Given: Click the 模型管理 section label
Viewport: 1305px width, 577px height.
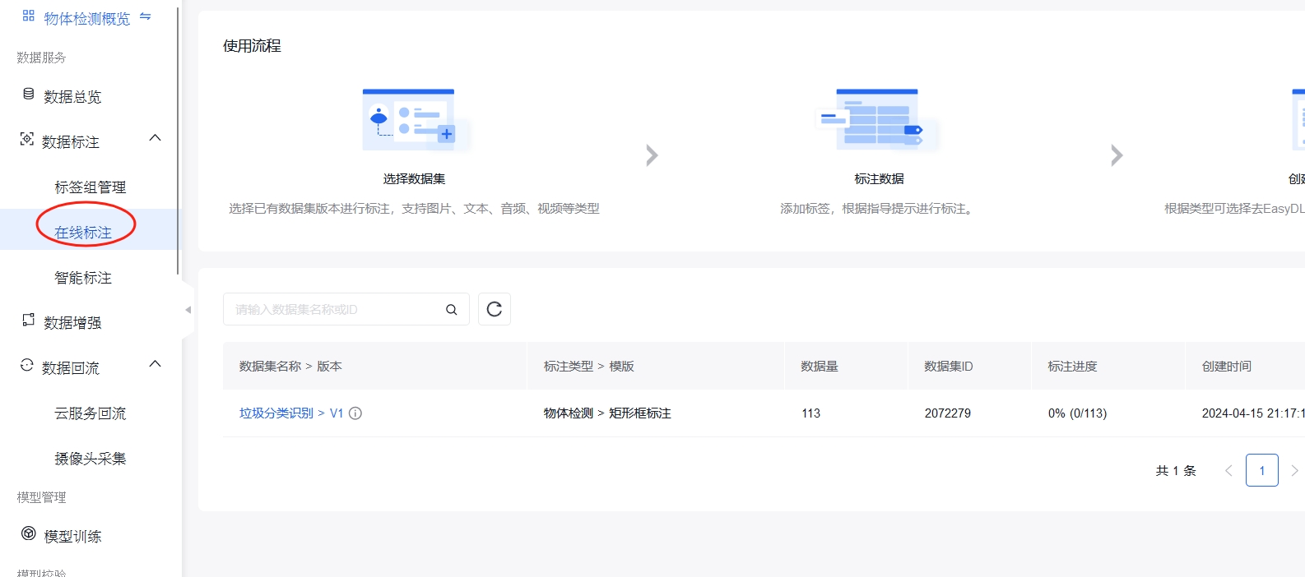Looking at the screenshot, I should coord(41,497).
